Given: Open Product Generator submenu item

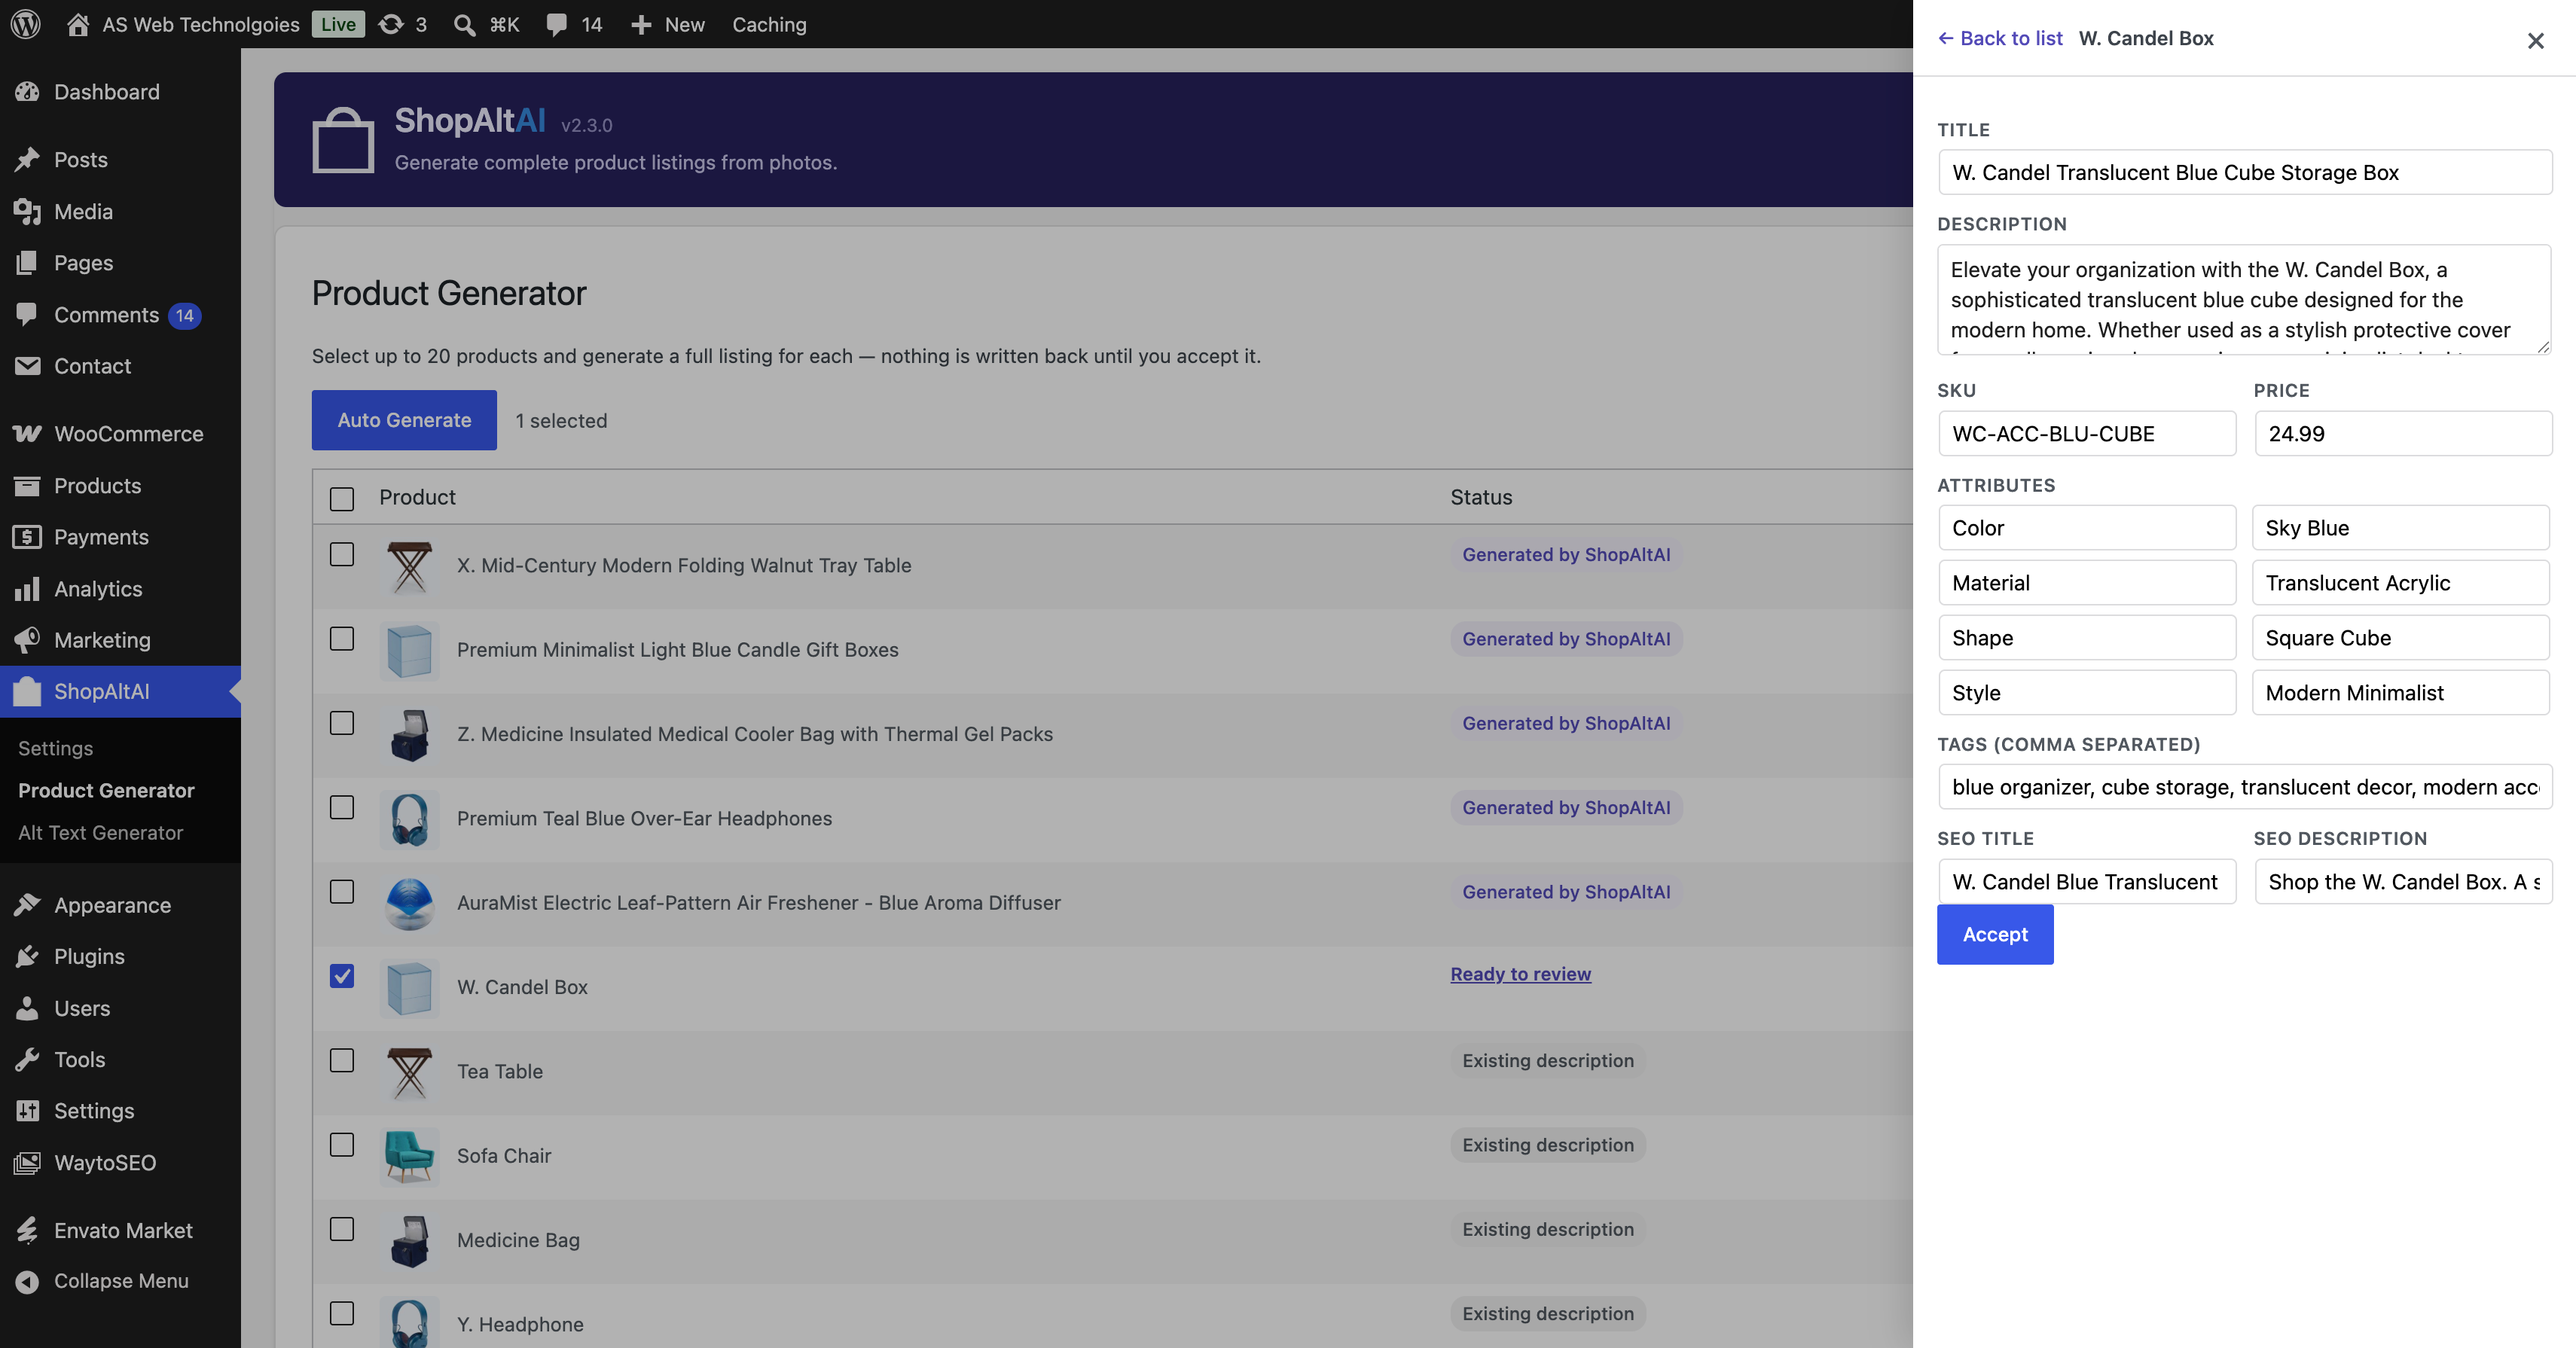Looking at the screenshot, I should pos(106,790).
